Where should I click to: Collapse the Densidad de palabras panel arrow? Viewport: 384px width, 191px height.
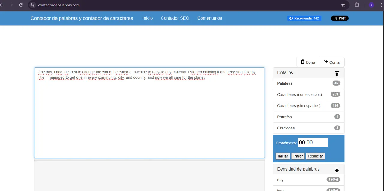tap(337, 170)
